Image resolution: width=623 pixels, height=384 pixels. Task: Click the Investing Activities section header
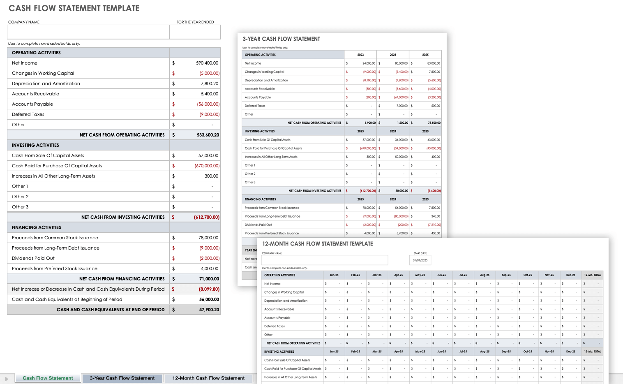pos(88,145)
